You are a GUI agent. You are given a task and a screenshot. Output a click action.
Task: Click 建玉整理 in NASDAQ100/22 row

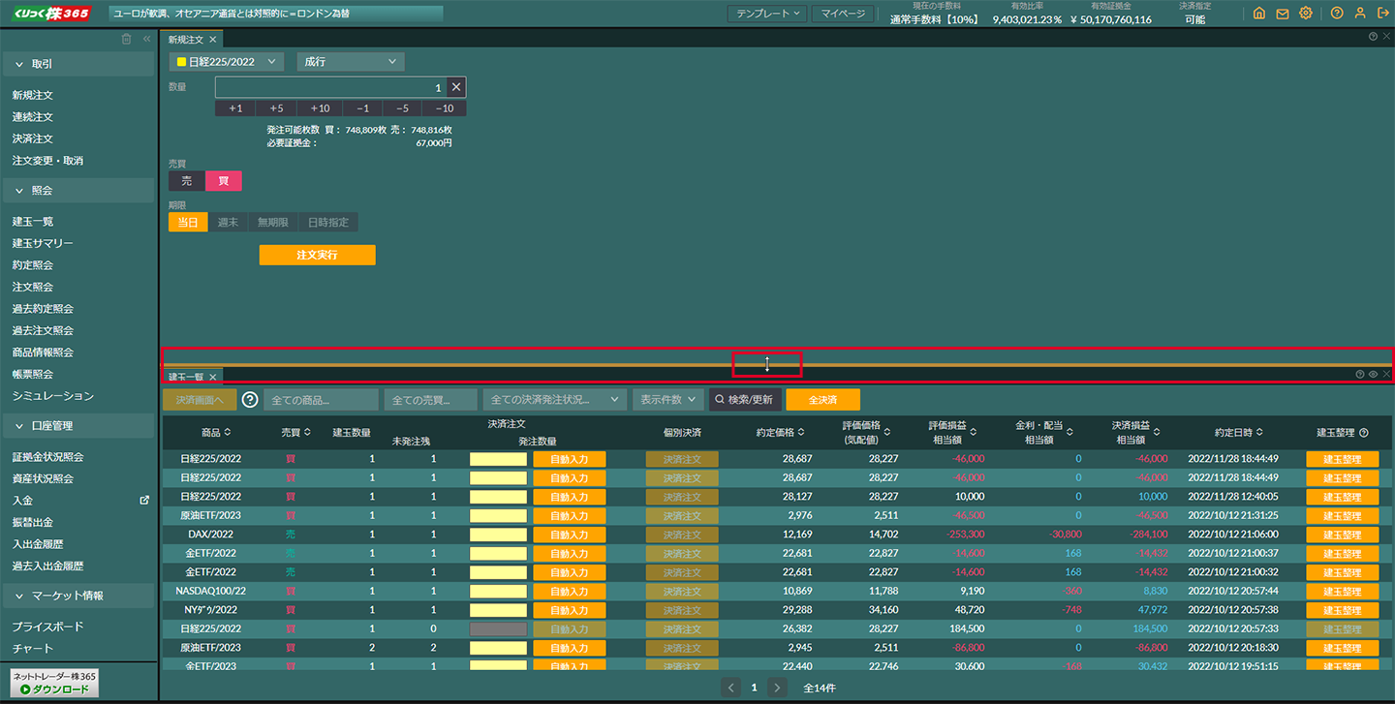point(1342,591)
